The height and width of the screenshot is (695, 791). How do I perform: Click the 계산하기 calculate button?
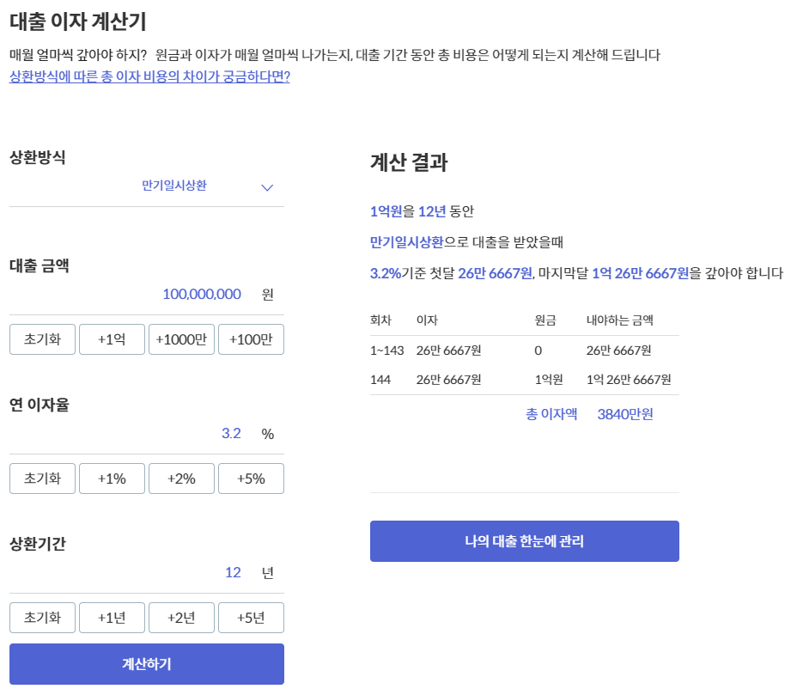coord(147,664)
